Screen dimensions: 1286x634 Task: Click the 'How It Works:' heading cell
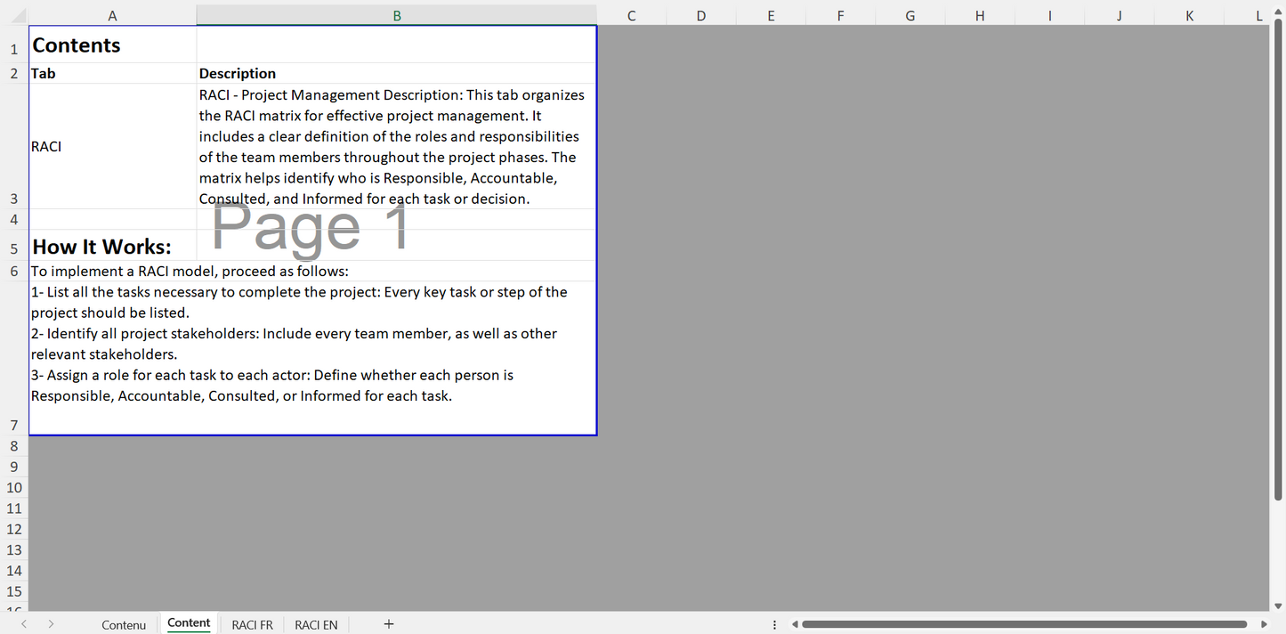pos(112,246)
